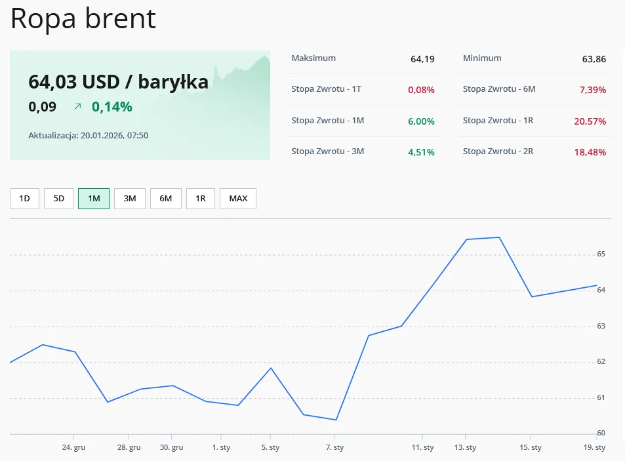Switch to the 3M chart view
Viewport: 625px width, 461px height.
(129, 198)
